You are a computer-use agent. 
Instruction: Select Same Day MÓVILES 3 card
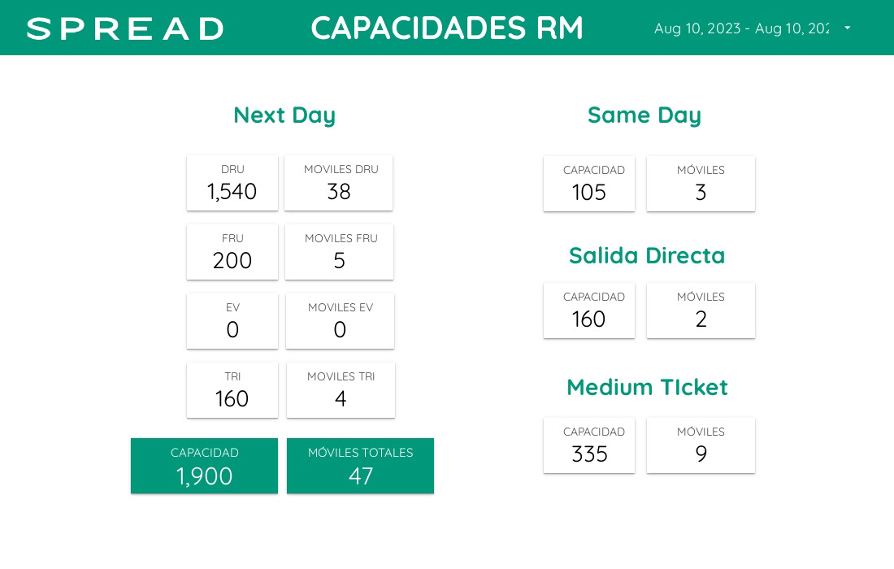click(x=701, y=184)
